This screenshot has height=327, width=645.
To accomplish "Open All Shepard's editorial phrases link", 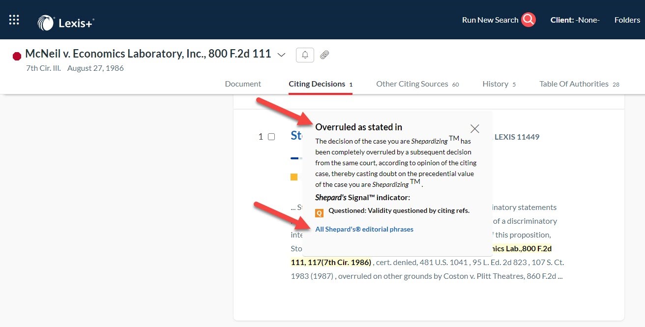I will pyautogui.click(x=364, y=229).
